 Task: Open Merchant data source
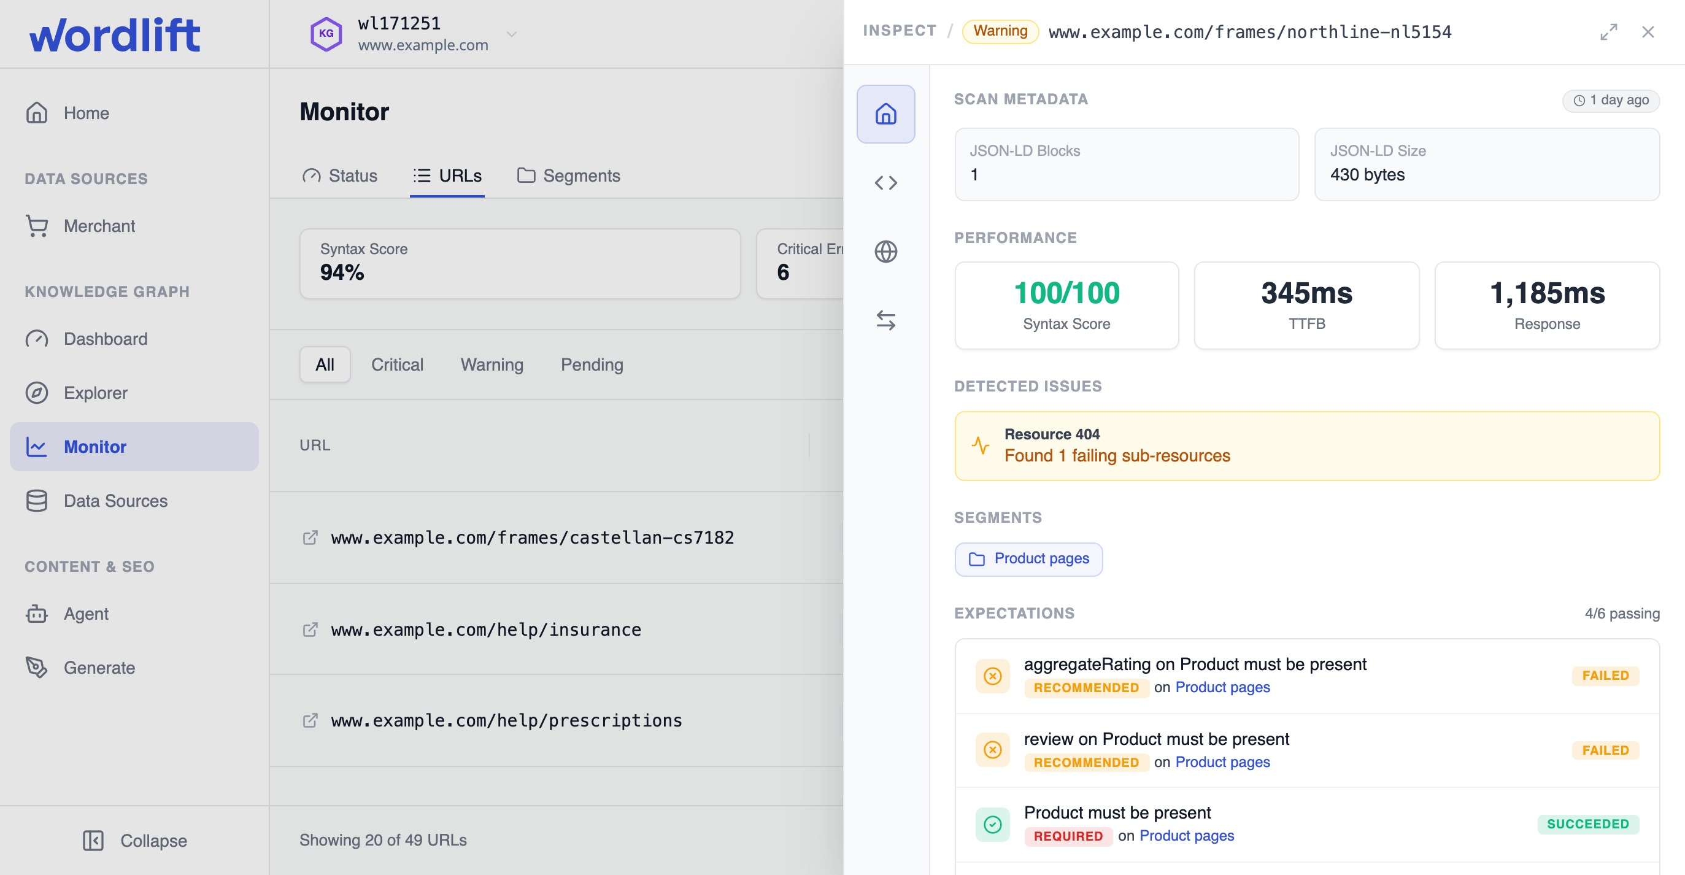[135, 226]
